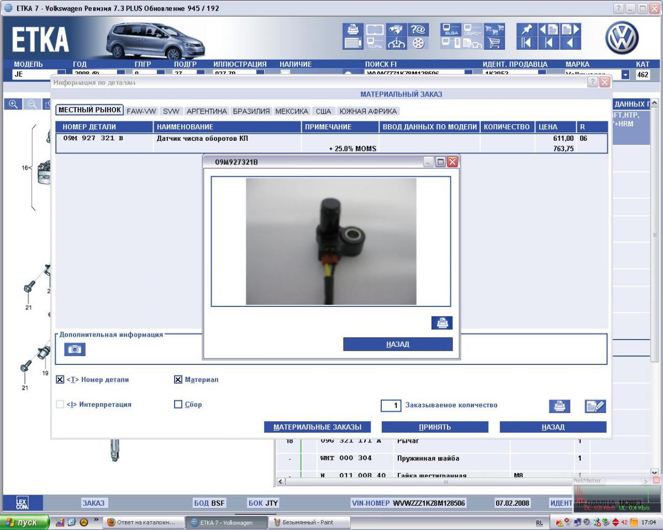Click the zoom in magnifier icon
The height and width of the screenshot is (530, 663).
14,104
